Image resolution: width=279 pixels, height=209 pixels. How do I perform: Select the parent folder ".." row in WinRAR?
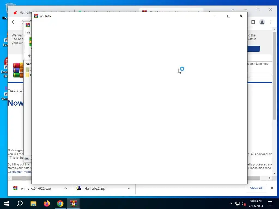[28, 70]
